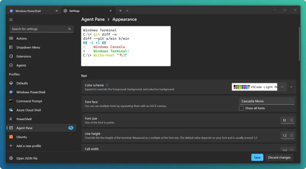306x169 pixels.
Task: Click the Windows PowerShell profile icon
Action: tap(11, 92)
